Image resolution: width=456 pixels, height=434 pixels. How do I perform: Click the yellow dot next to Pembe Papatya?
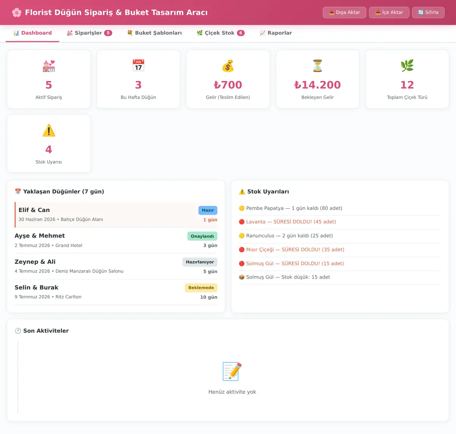pos(242,208)
